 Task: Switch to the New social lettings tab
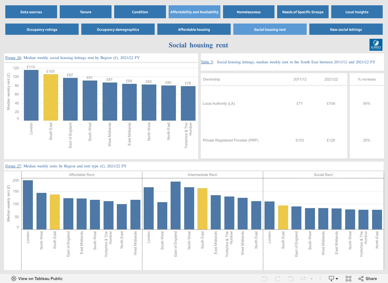(346, 29)
